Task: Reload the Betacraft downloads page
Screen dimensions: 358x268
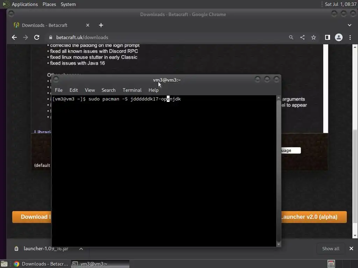Action: click(x=36, y=37)
